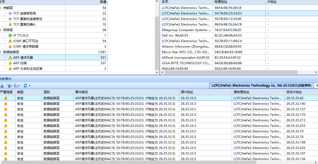The image size is (318, 164).
Task: Sort events by 事件描述 column header
Action: coord(126,92)
